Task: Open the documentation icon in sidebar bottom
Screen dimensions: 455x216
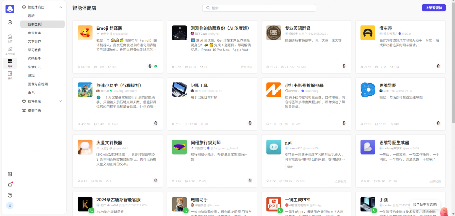Action: tap(10, 174)
